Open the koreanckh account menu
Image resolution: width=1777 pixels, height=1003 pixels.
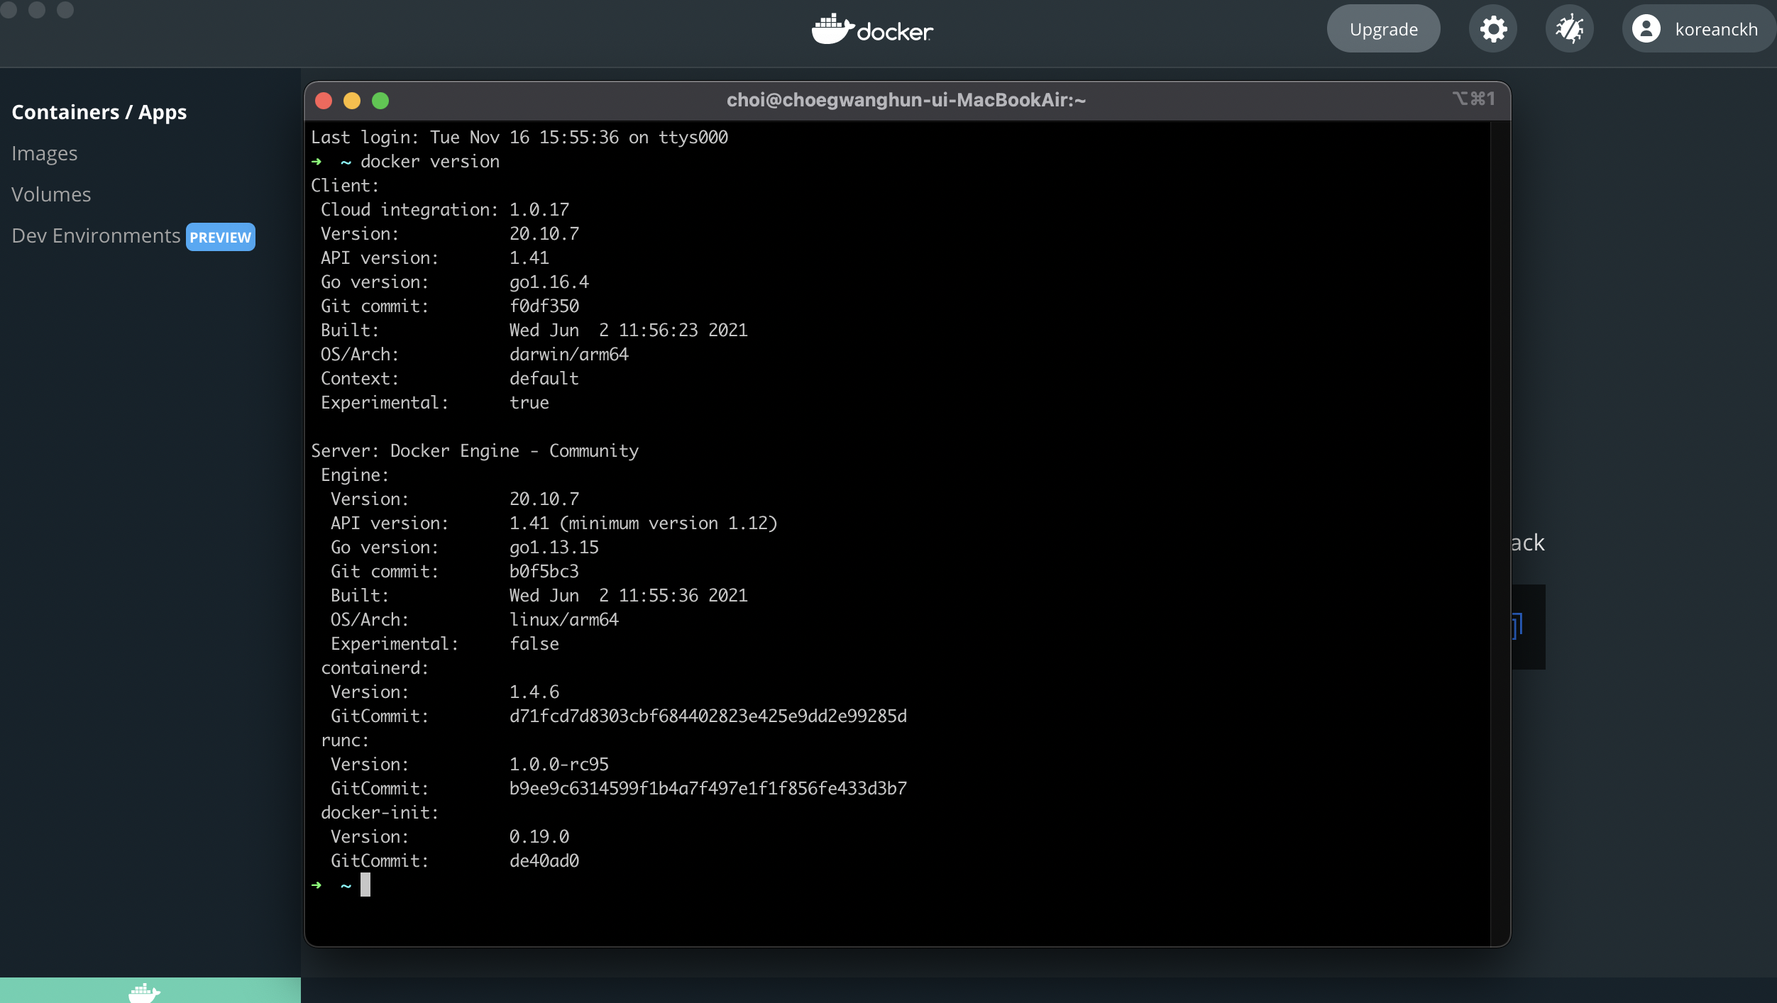[x=1716, y=29]
